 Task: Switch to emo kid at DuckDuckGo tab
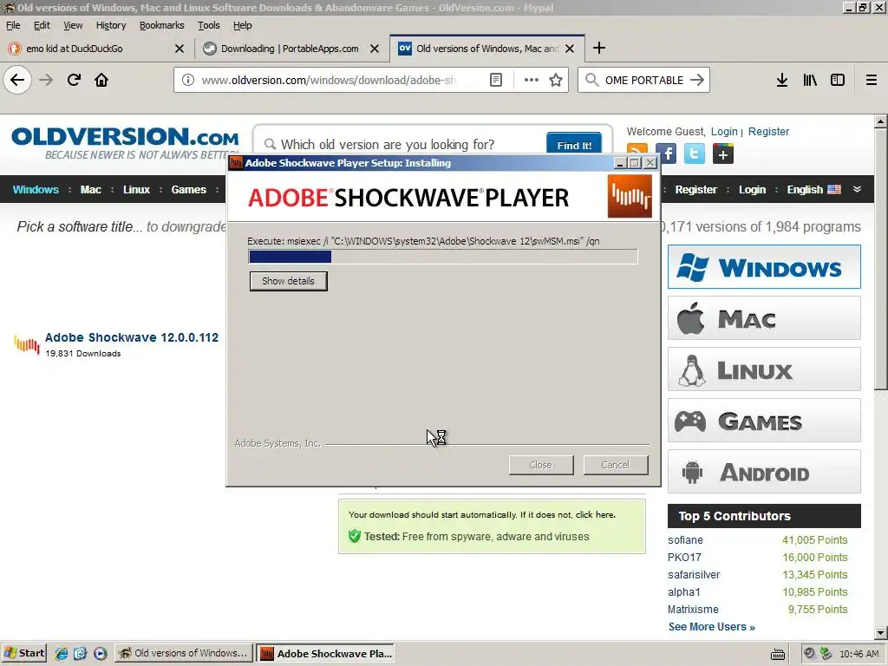[96, 49]
